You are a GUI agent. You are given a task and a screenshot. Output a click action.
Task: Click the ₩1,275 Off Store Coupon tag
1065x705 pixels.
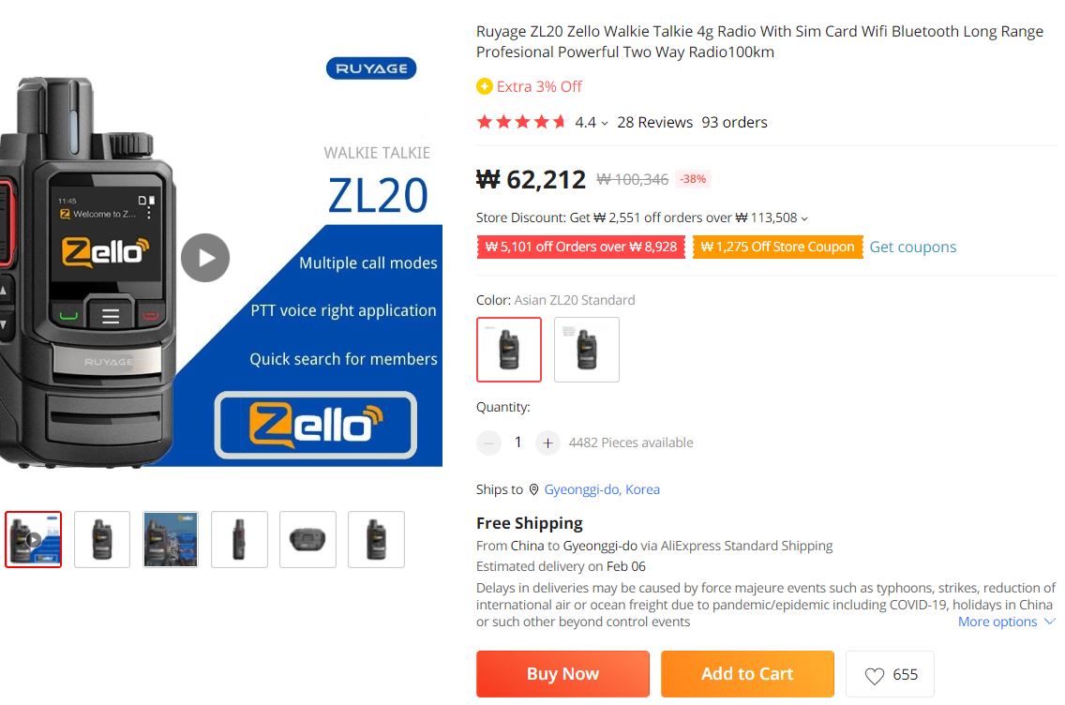[778, 247]
